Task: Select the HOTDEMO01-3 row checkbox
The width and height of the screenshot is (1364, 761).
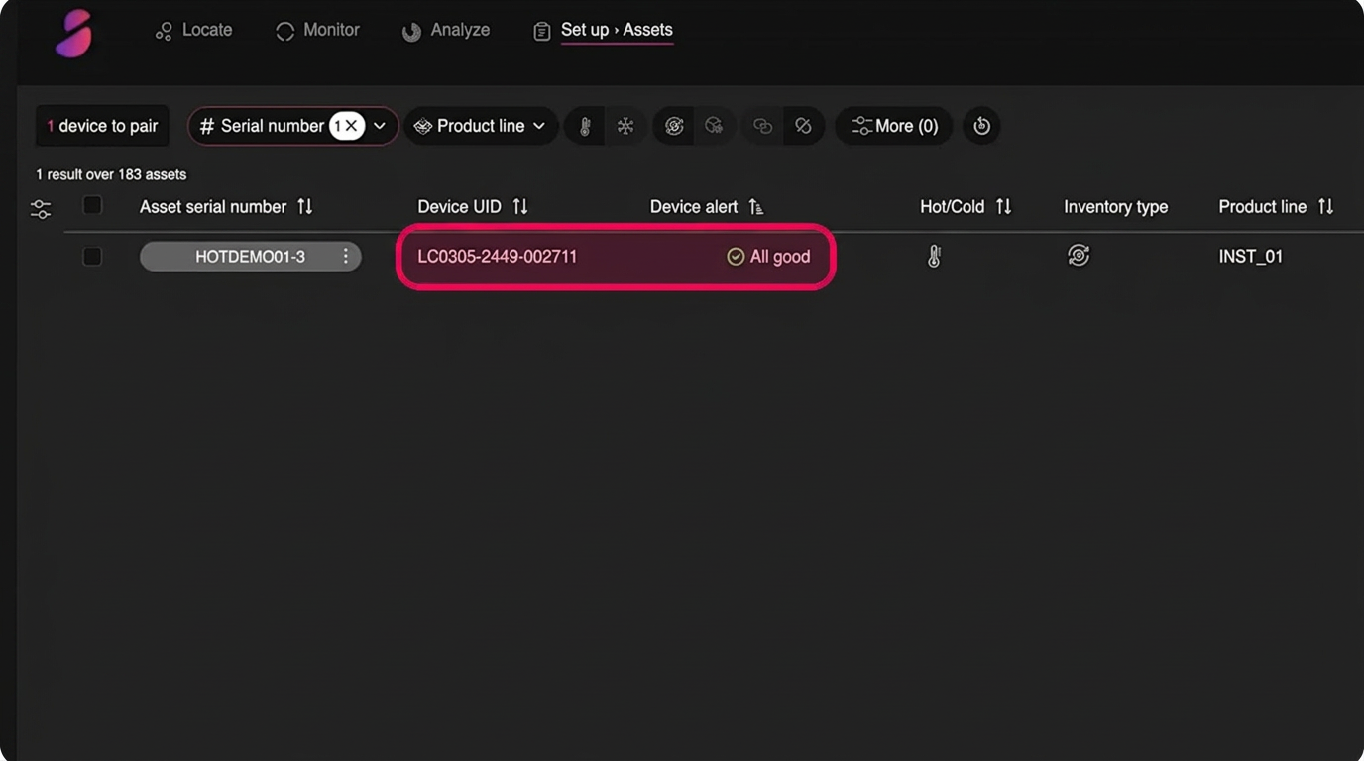Action: coord(92,256)
